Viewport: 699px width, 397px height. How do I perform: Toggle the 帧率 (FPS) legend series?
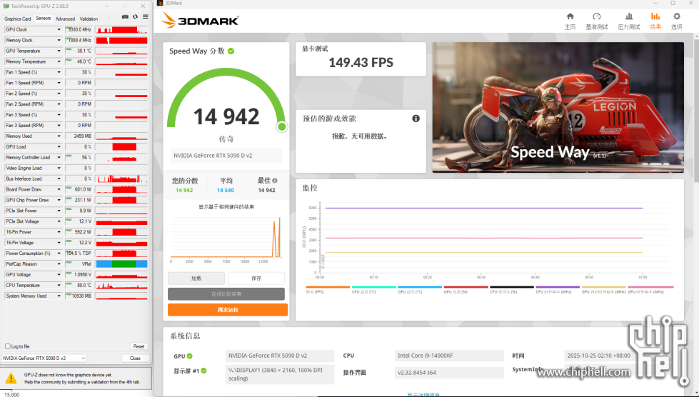(x=328, y=290)
